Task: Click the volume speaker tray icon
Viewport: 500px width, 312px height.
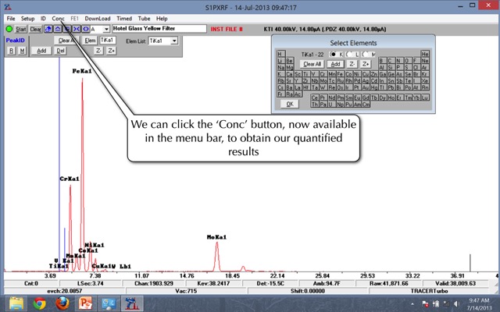Action: pos(457,304)
